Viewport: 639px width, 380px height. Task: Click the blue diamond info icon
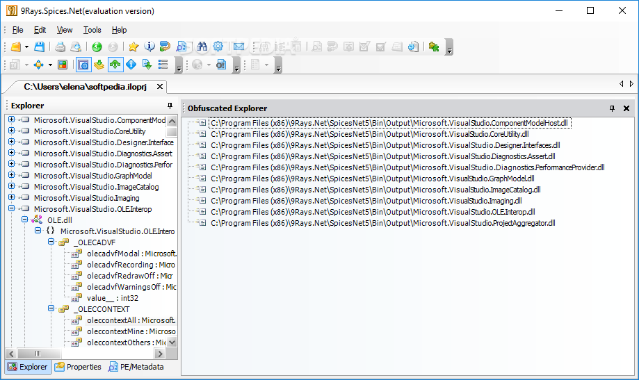[x=131, y=65]
